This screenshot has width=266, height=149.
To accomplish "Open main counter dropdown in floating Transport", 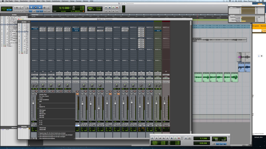I will tap(209, 139).
